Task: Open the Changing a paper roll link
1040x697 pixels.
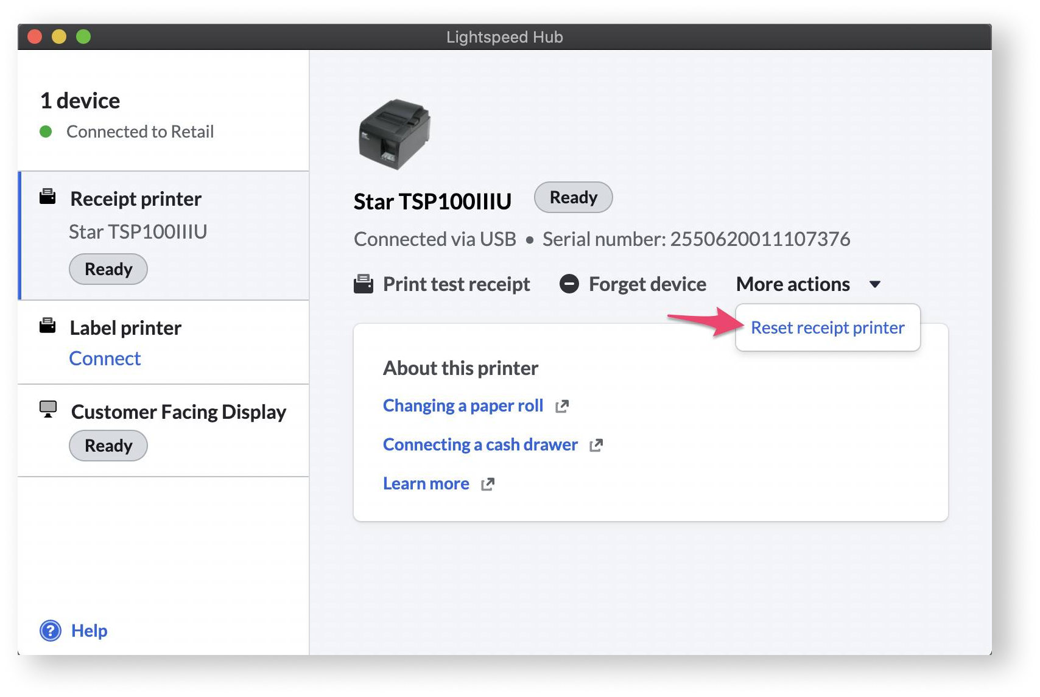Action: click(463, 406)
